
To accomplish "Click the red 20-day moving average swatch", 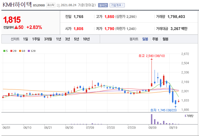I will tap(12, 51).
